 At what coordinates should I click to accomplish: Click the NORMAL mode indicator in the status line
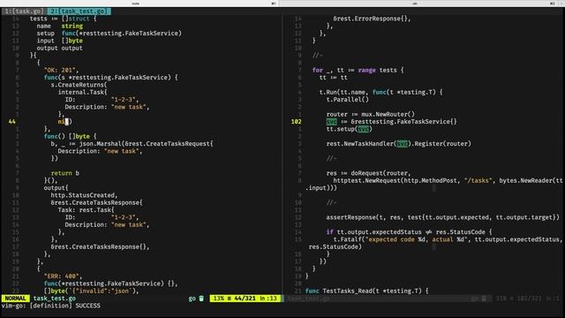click(16, 299)
